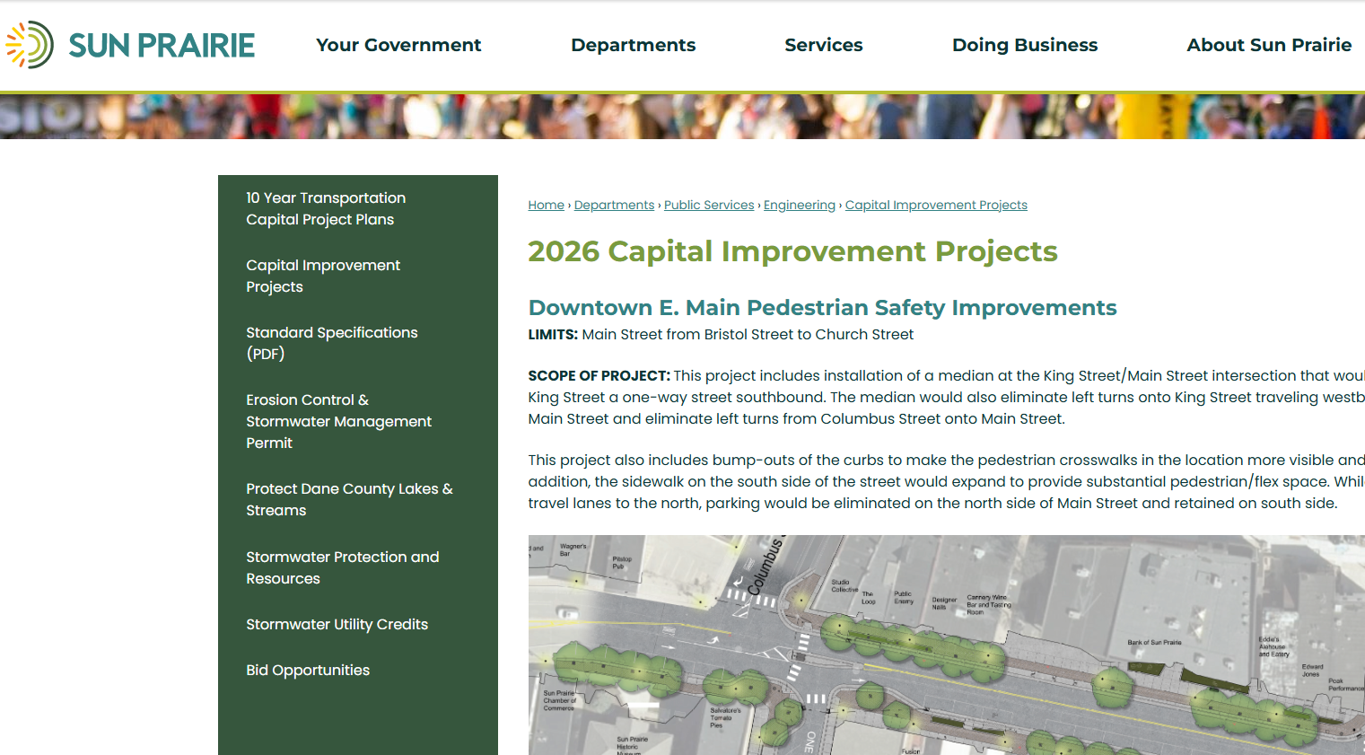Click the 2026 Capital Improvement Projects heading
1365x755 pixels.
[x=792, y=251]
